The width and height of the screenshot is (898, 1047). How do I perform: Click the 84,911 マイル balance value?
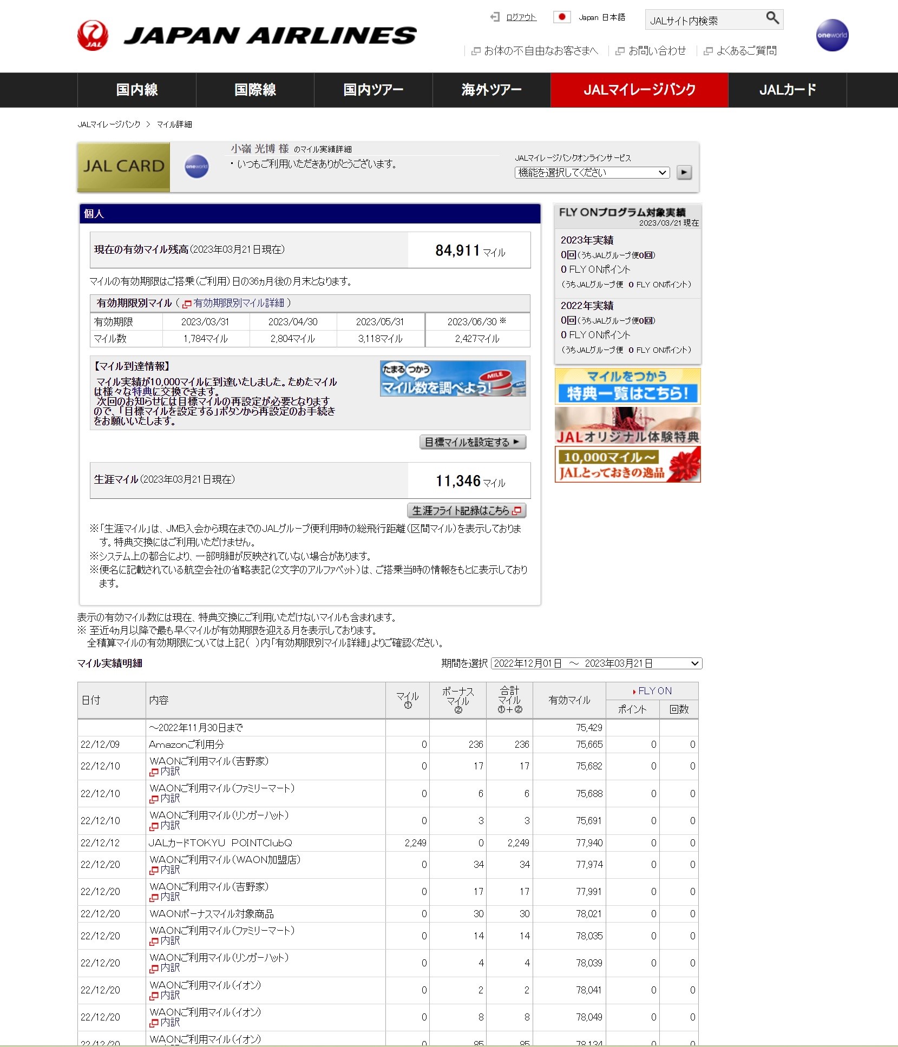(470, 251)
